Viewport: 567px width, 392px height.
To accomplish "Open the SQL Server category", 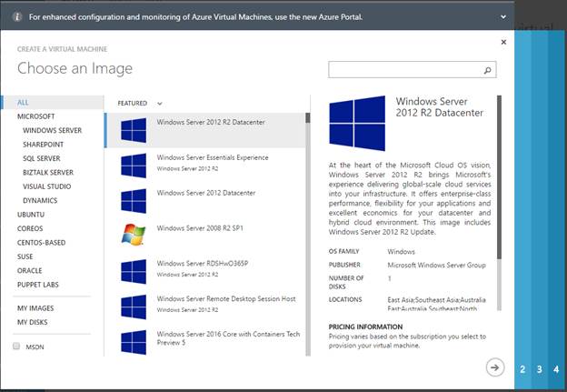I will 42,158.
